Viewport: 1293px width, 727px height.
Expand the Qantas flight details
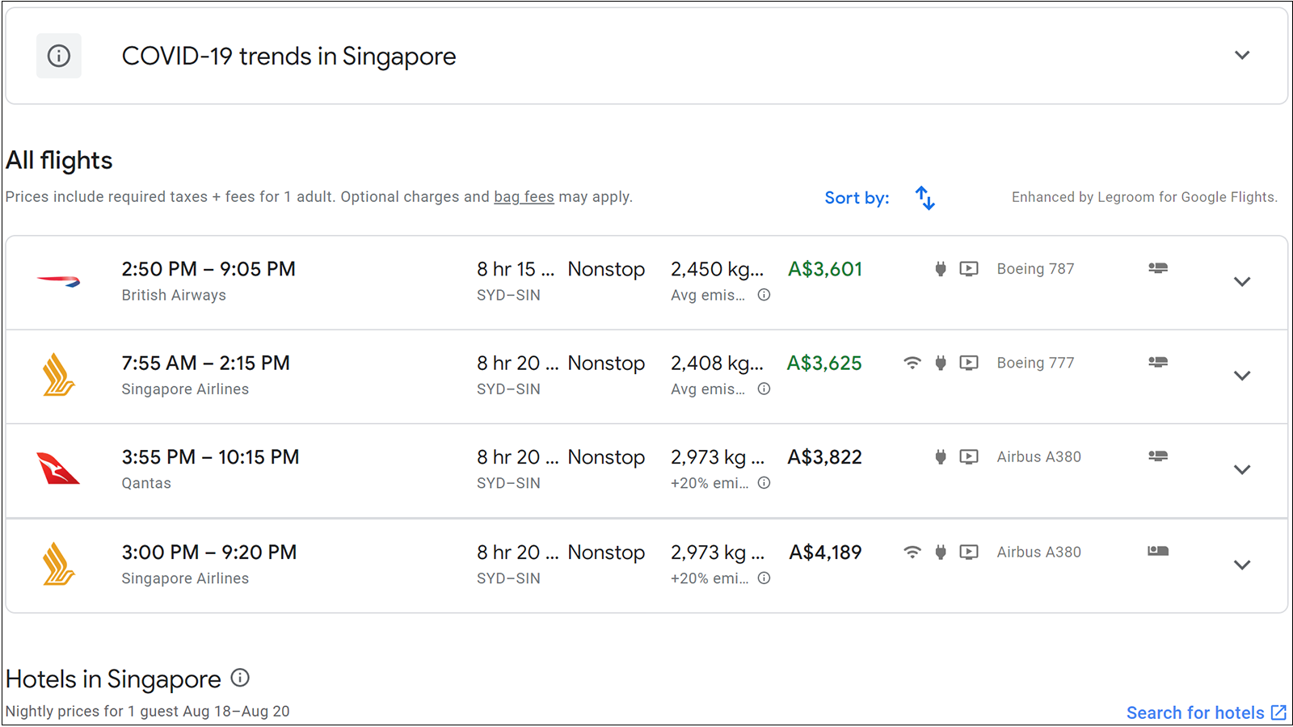[x=1242, y=469]
